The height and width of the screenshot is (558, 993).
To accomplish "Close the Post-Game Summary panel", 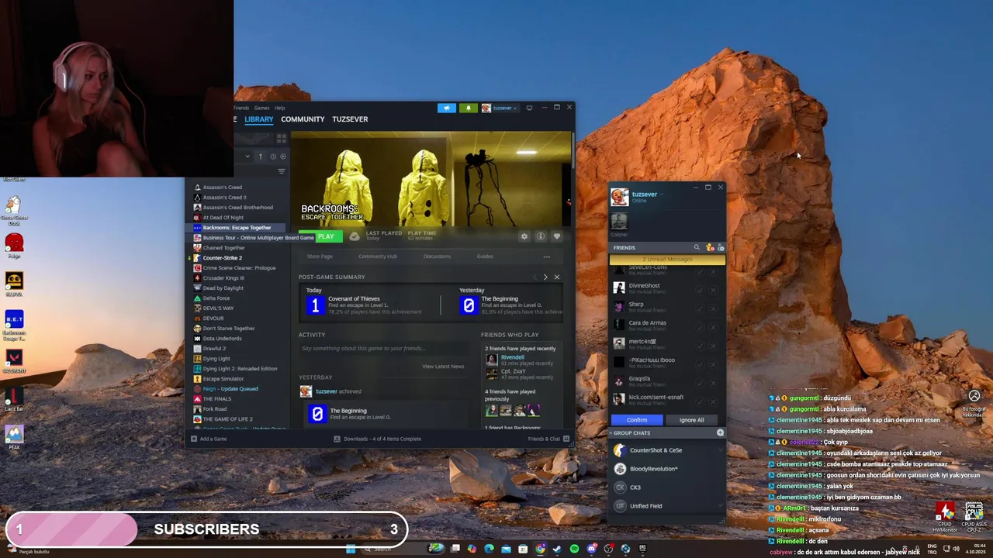I will point(556,277).
